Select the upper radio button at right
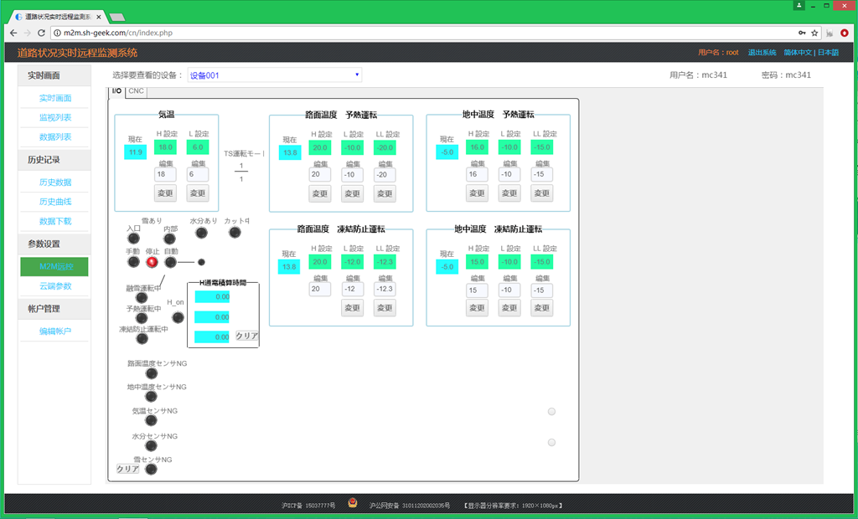This screenshot has width=858, height=519. point(551,412)
